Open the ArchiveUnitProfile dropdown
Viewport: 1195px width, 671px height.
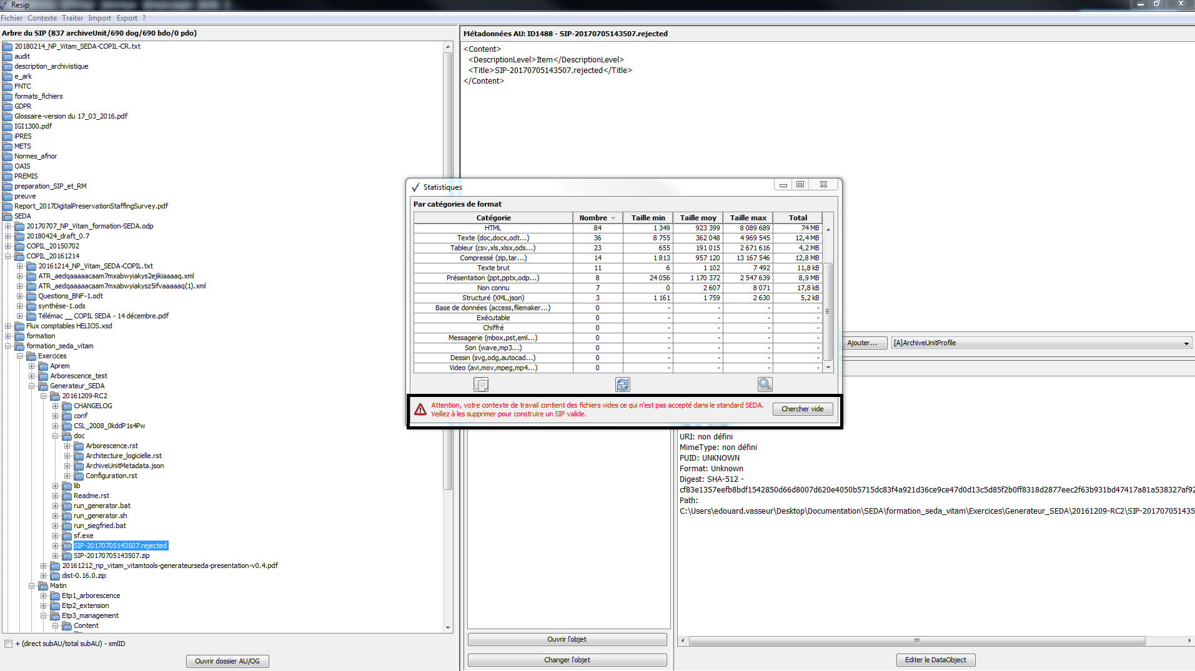pos(1186,343)
